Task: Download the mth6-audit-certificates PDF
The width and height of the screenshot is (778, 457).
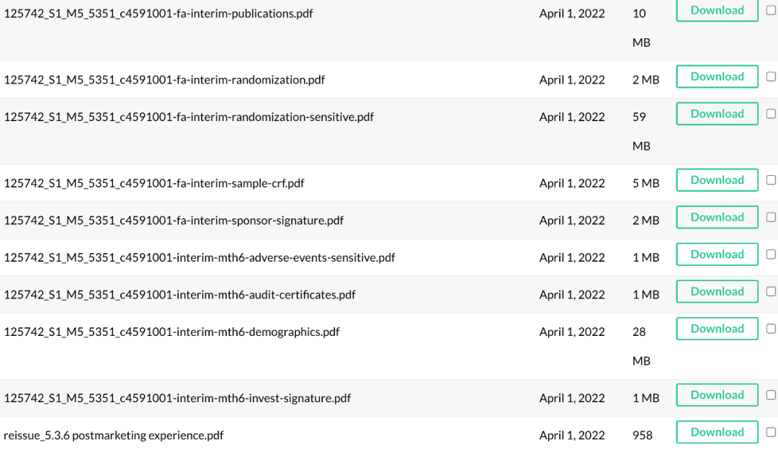Action: (x=717, y=292)
